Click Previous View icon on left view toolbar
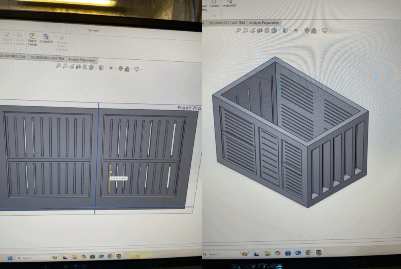Image resolution: width=401 pixels, height=269 pixels. [x=71, y=67]
